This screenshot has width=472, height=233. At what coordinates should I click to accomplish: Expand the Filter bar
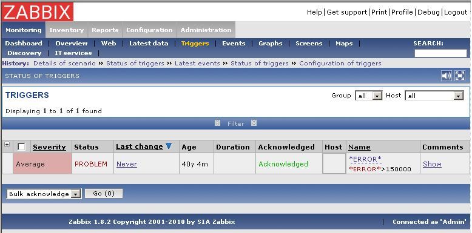point(236,123)
